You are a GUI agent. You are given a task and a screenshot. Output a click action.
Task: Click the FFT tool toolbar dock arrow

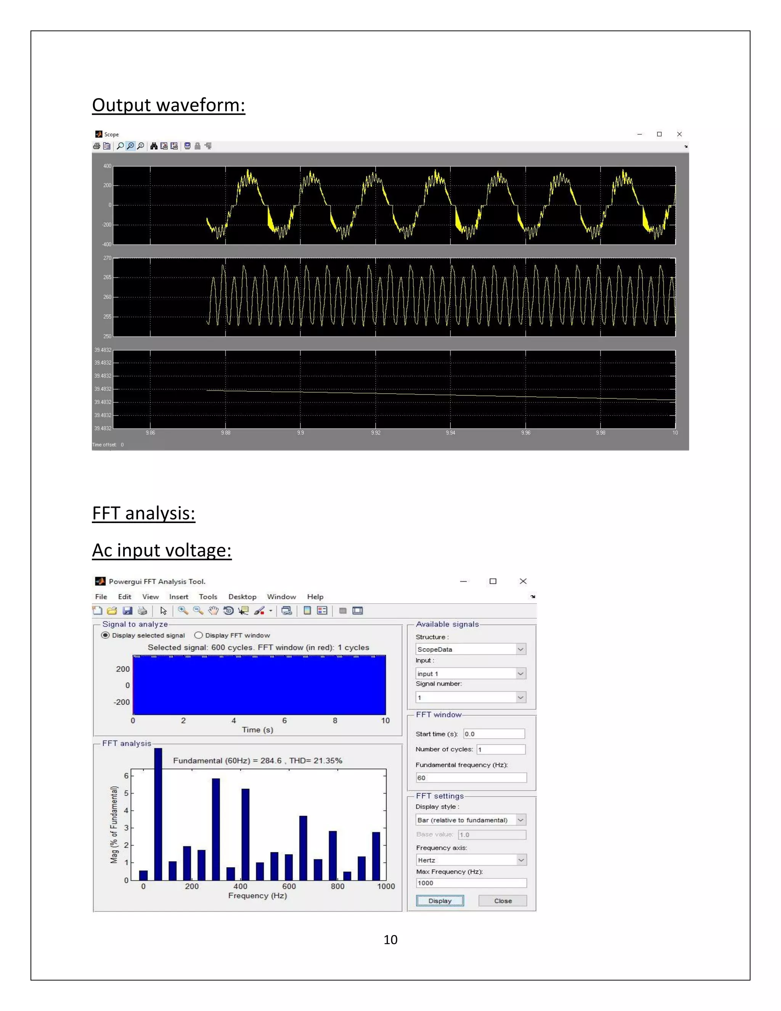pos(533,597)
